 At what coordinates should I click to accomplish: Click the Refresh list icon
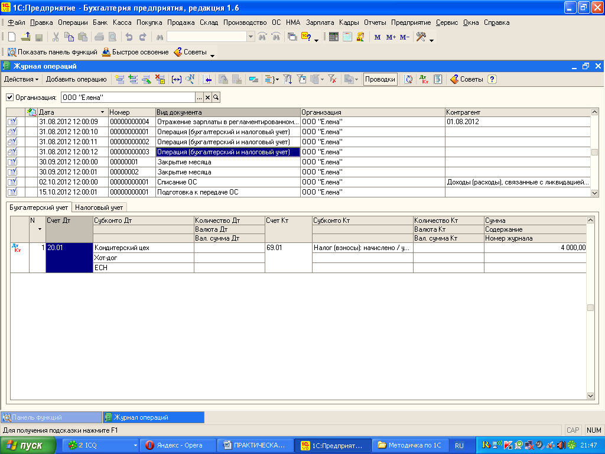tap(408, 80)
